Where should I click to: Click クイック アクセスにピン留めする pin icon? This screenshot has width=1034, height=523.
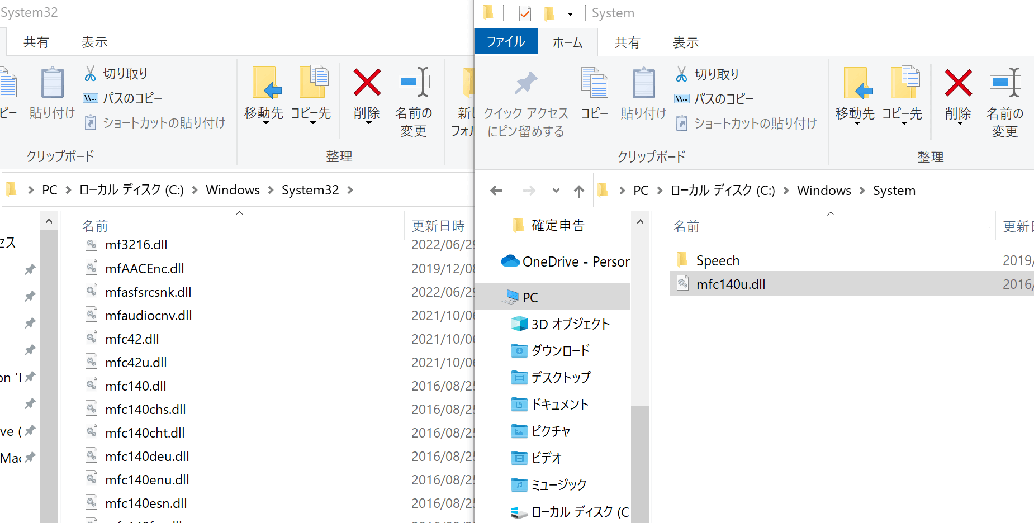pos(525,83)
